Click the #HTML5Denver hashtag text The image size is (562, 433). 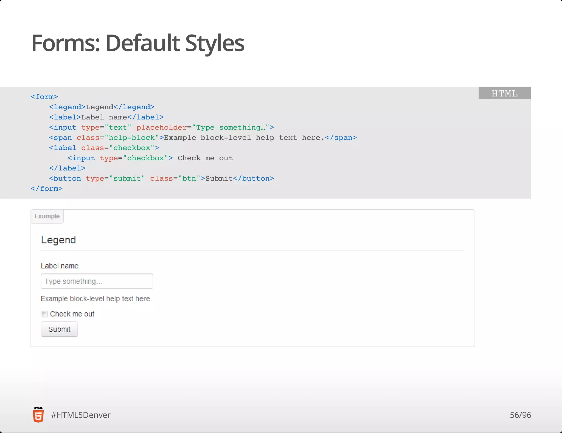[x=81, y=415]
